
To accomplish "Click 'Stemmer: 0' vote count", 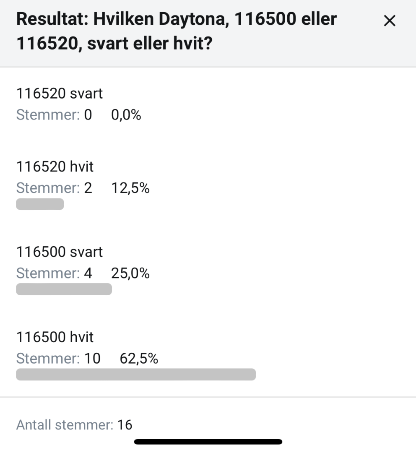I will click(54, 115).
